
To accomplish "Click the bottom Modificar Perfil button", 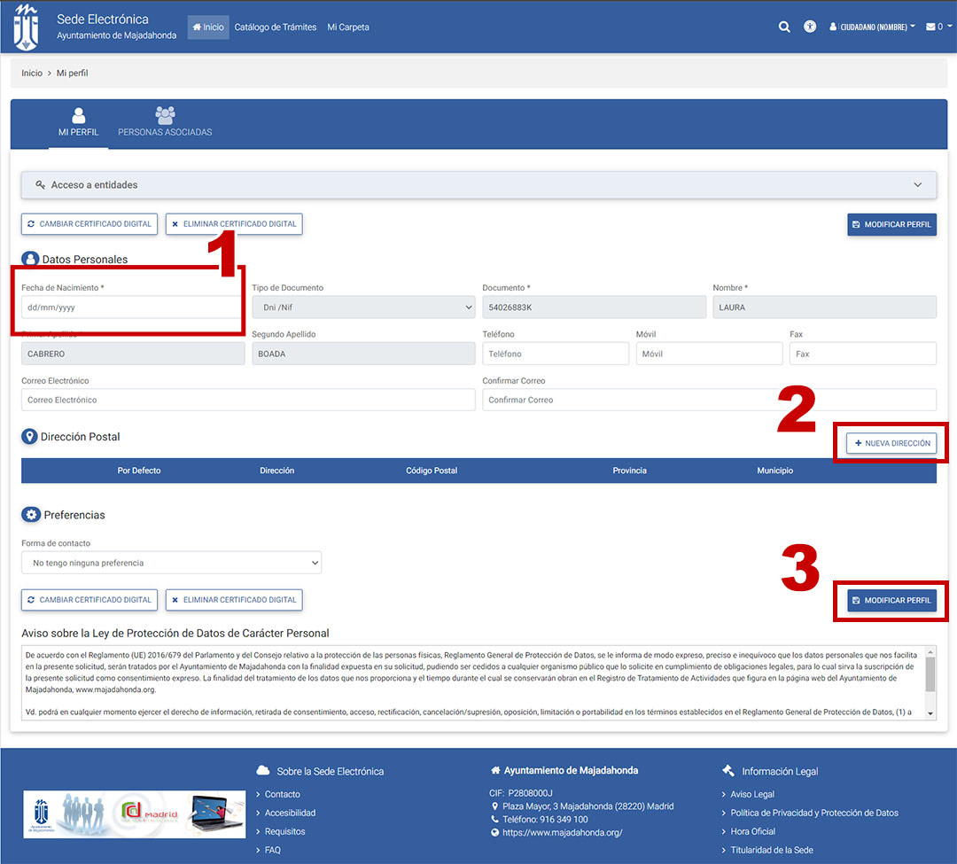I will click(x=891, y=601).
